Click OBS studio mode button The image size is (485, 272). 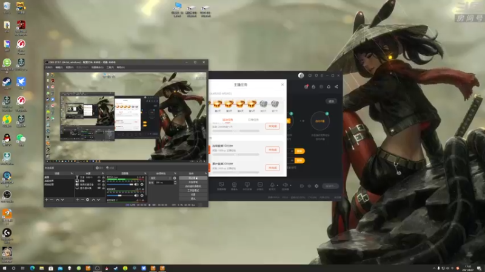click(x=193, y=190)
